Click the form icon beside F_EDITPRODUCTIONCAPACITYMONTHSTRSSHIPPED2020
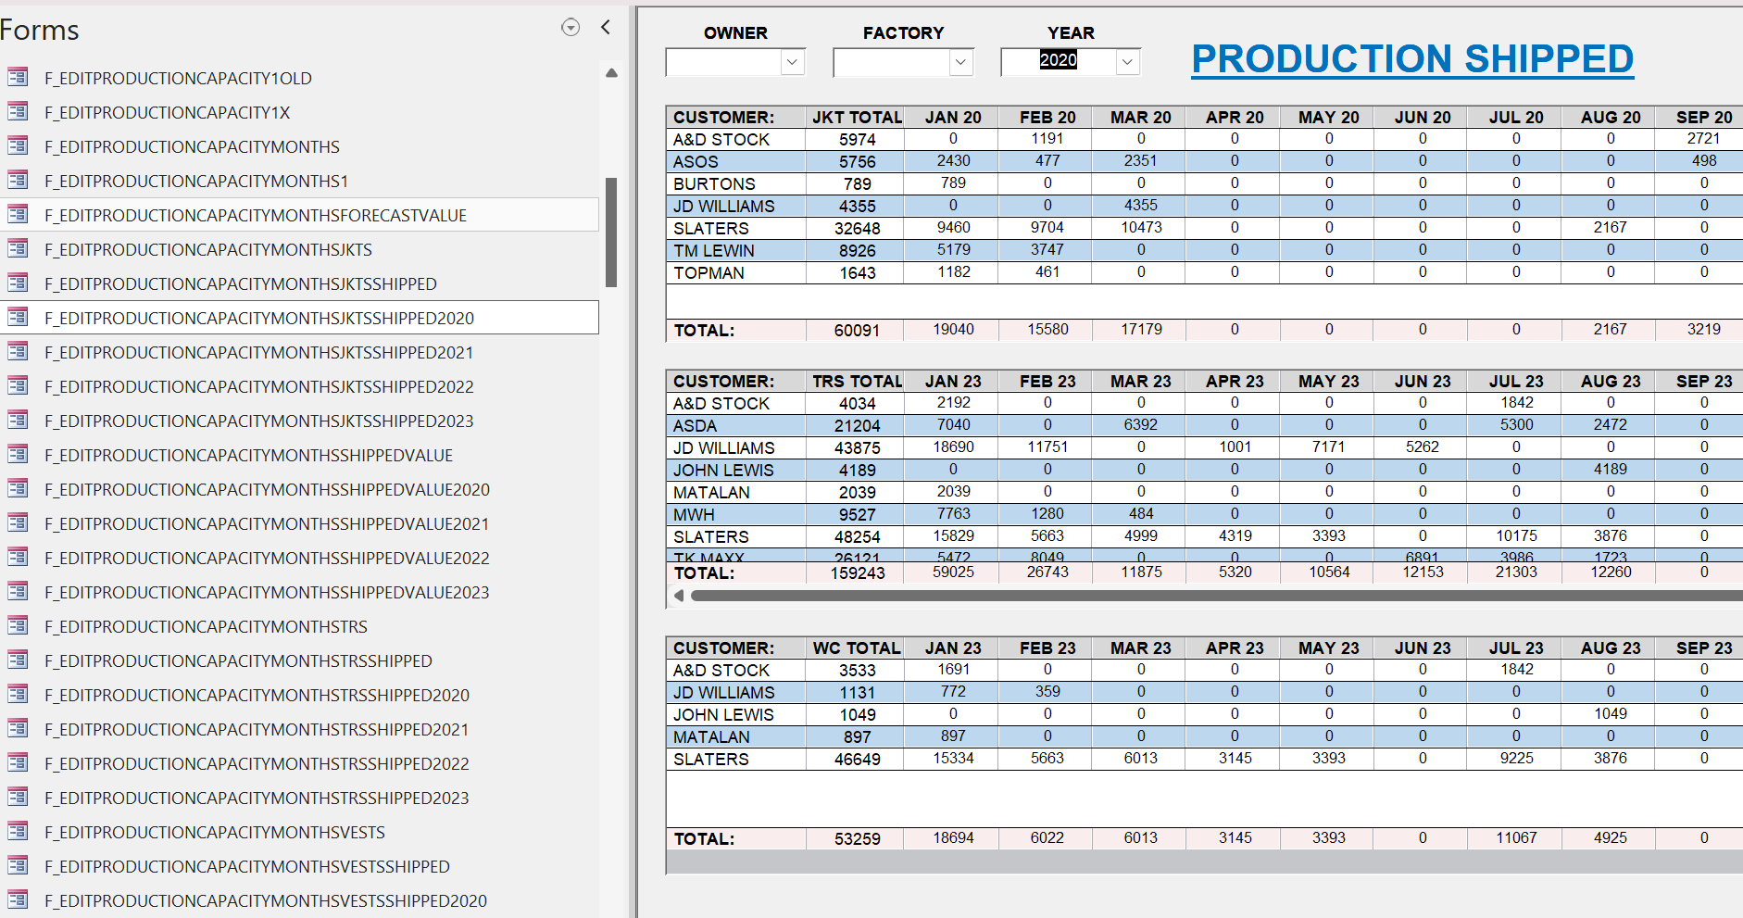This screenshot has height=918, width=1743. point(18,694)
